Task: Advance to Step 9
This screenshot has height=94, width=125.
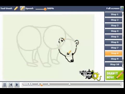Action: pos(114,59)
